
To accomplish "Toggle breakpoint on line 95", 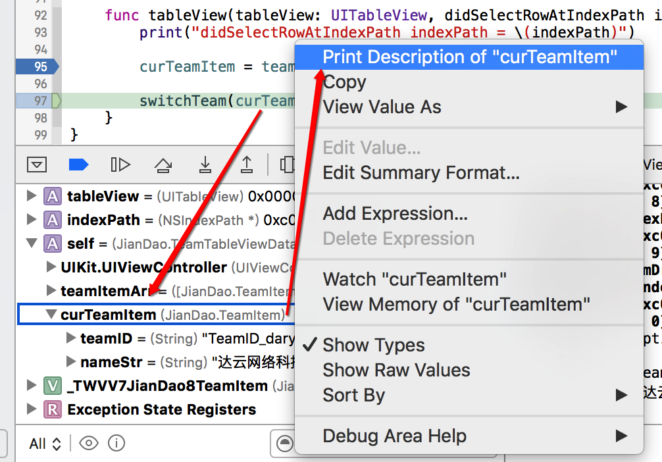I will 37,66.
